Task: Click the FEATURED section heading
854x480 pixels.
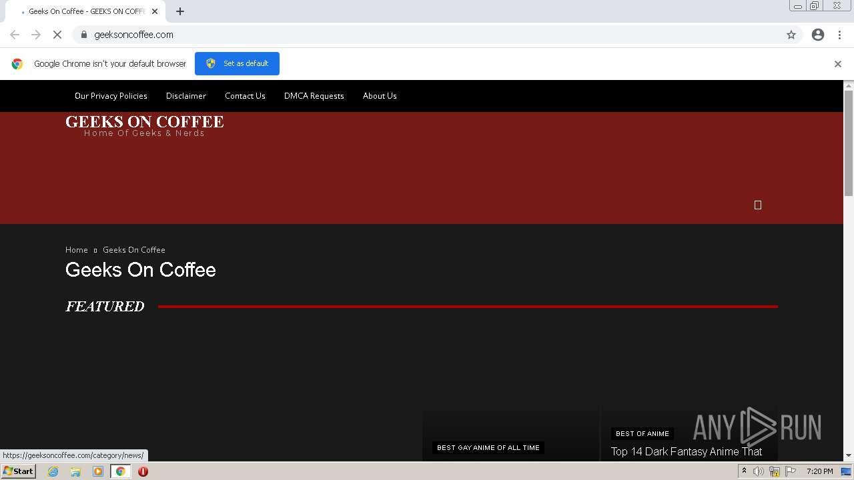Action: (x=105, y=307)
